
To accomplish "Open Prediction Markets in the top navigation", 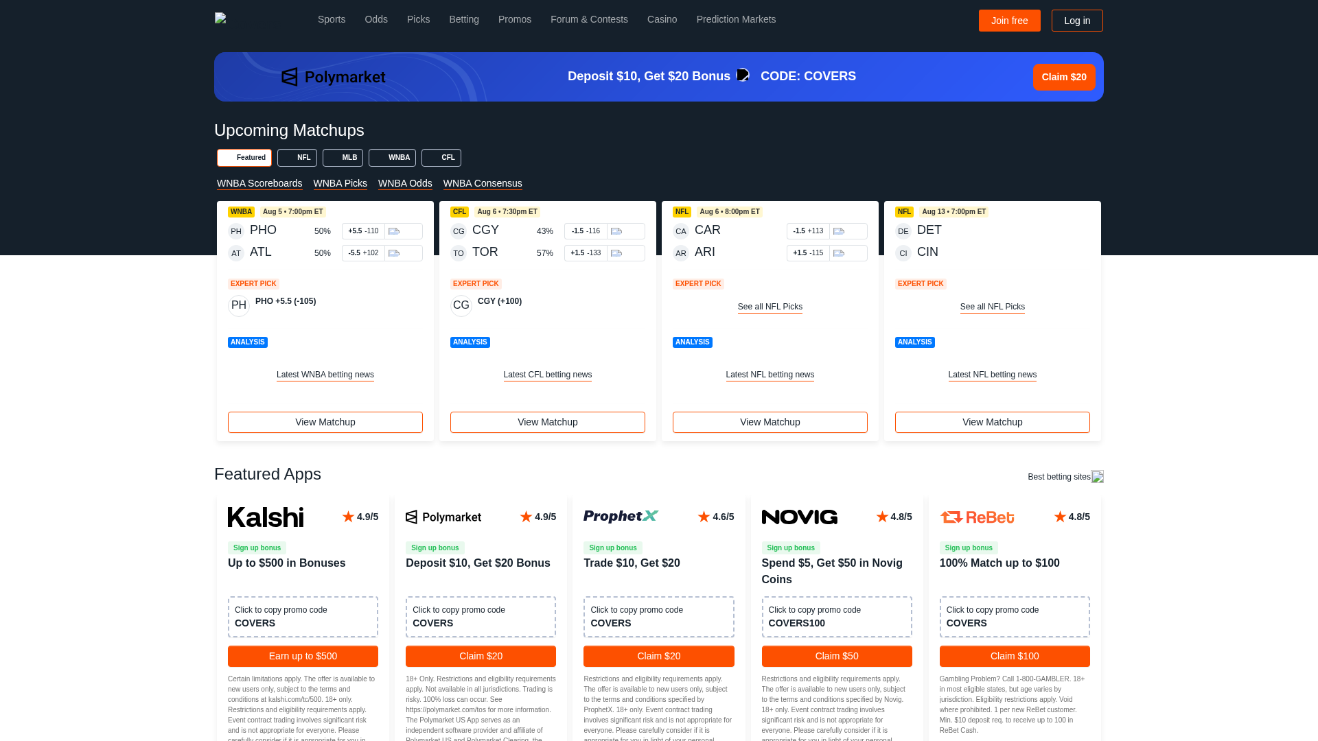I will point(737,19).
